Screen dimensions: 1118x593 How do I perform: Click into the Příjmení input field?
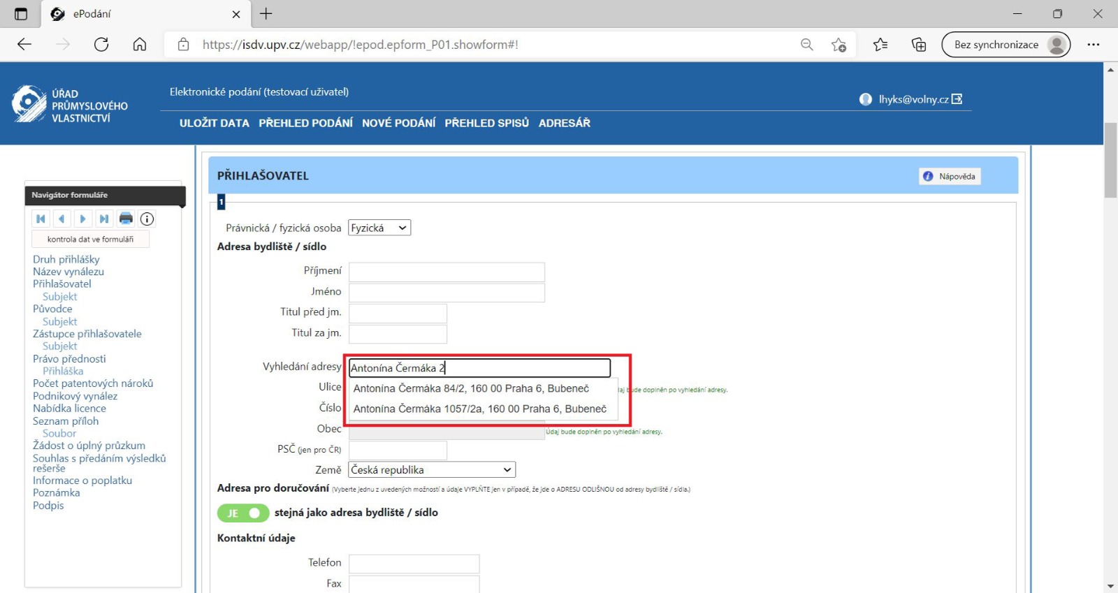[x=447, y=272]
